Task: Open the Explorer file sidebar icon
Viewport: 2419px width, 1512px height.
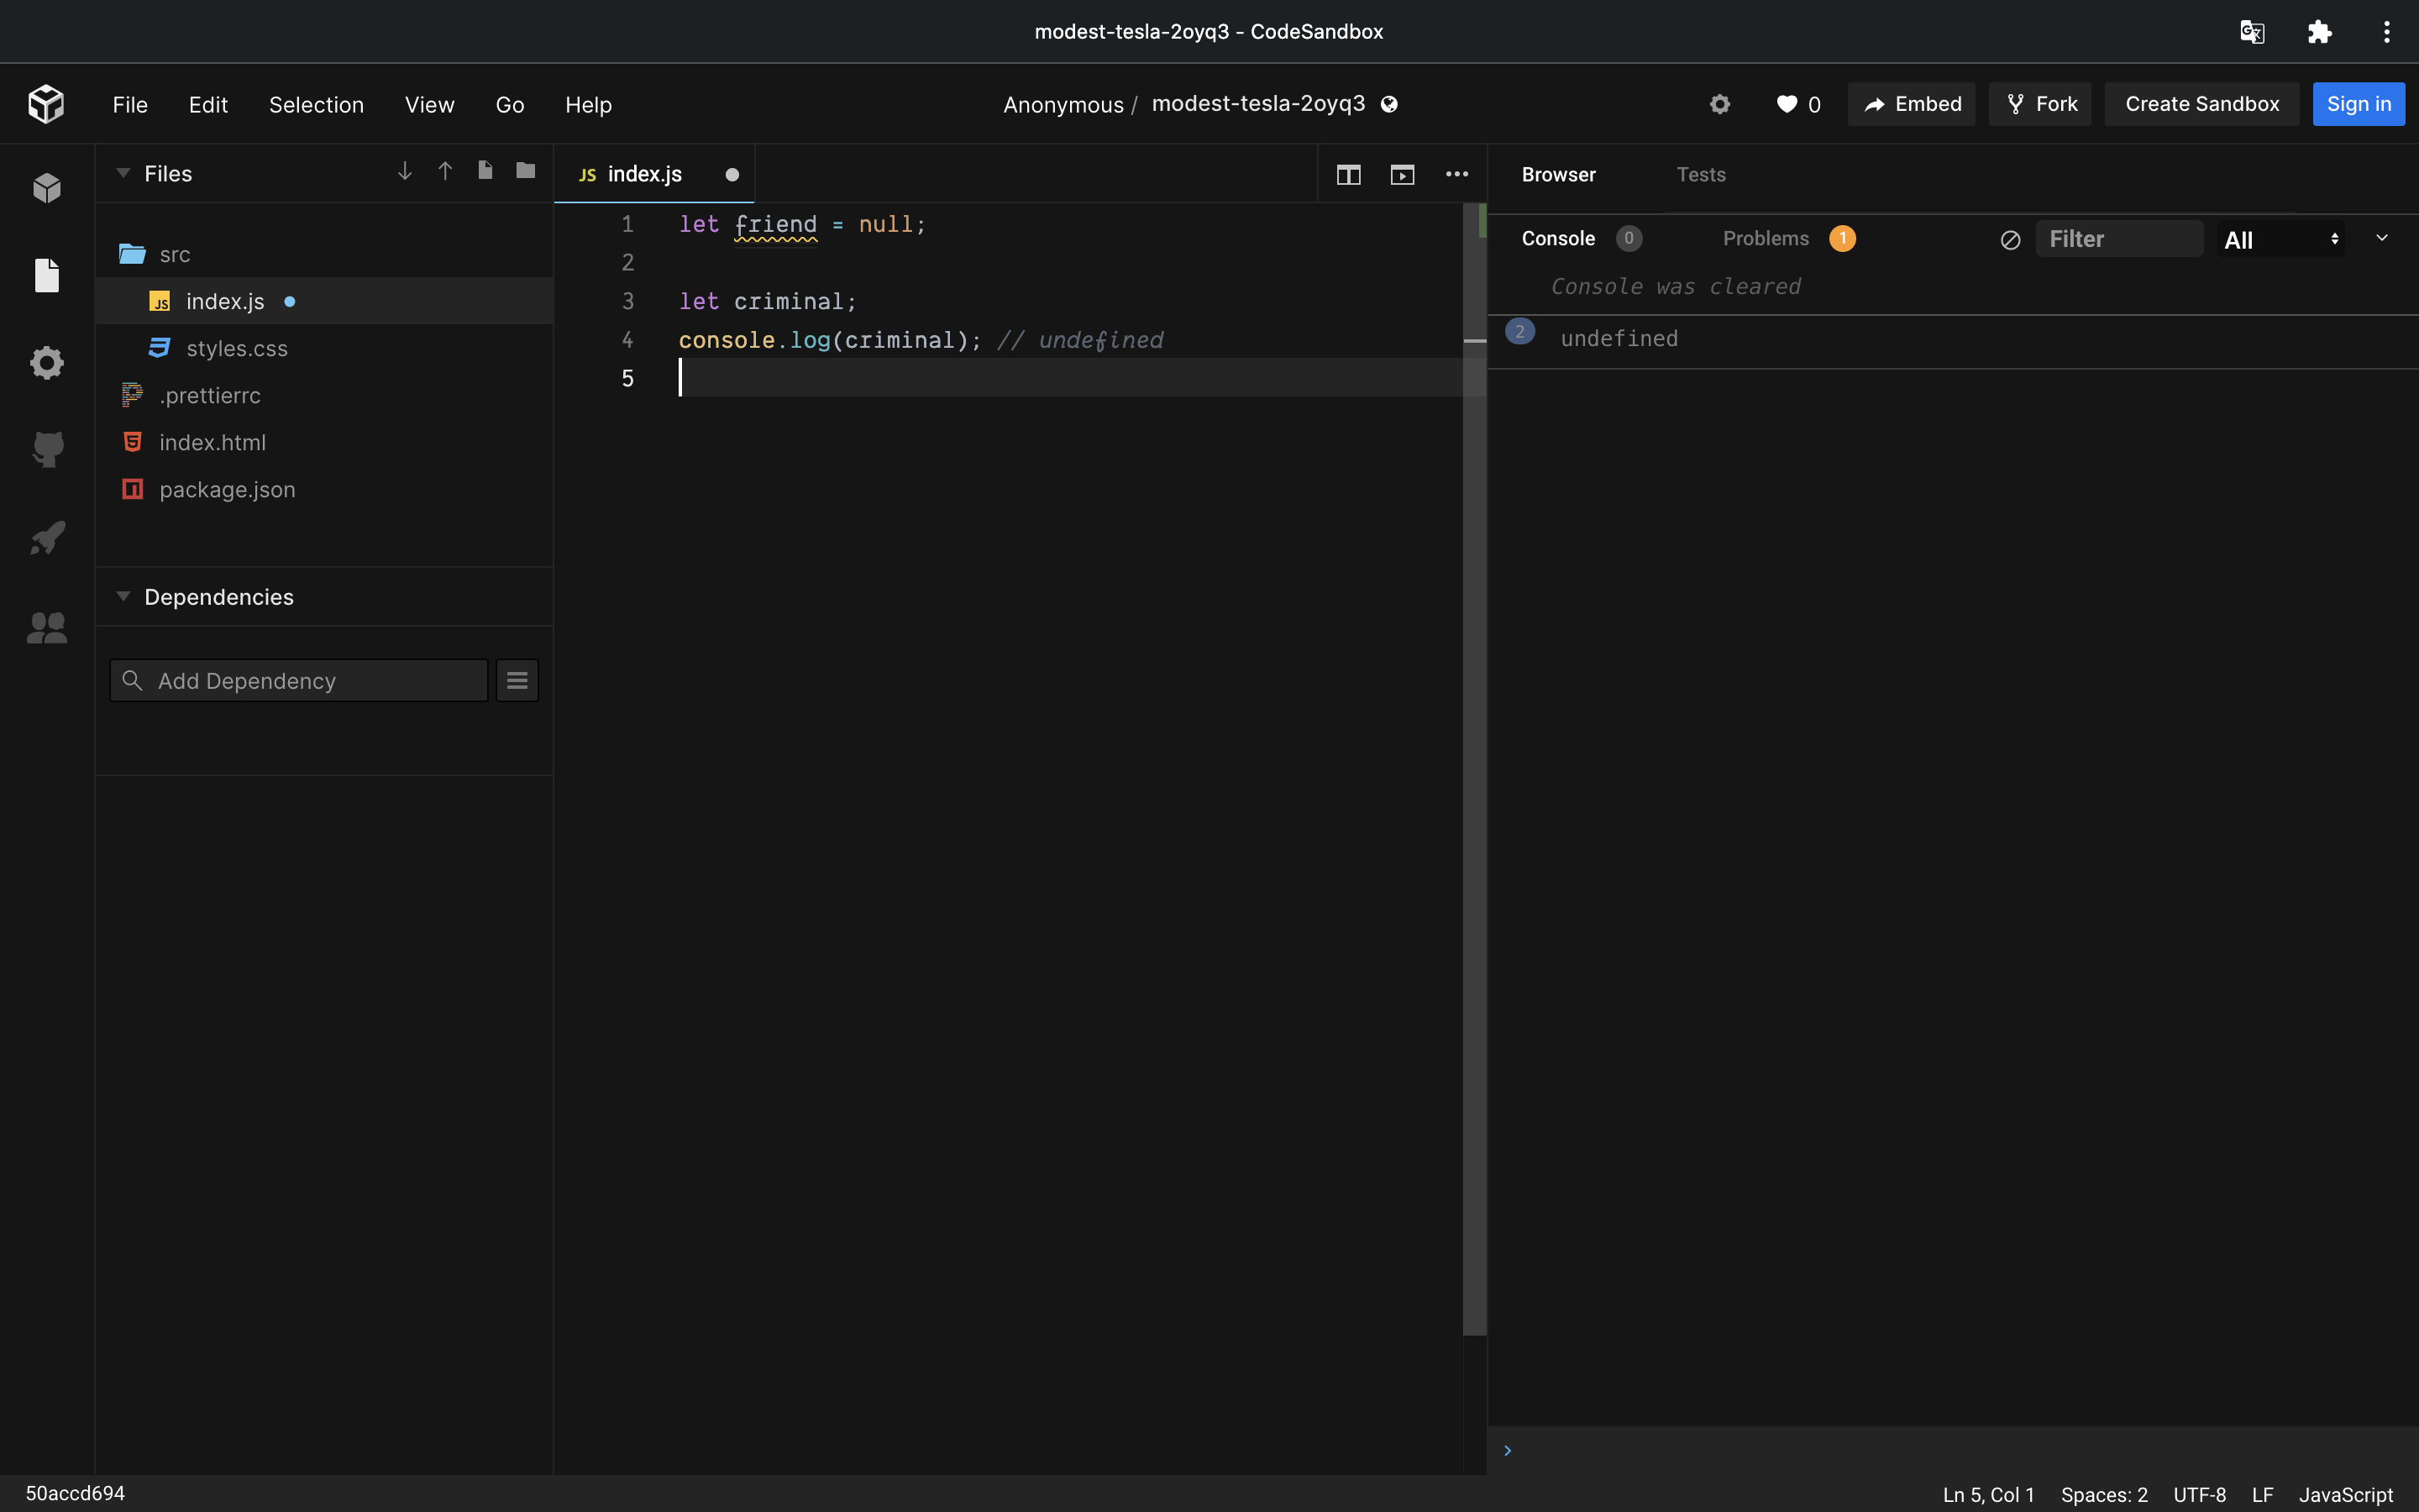Action: 47,275
